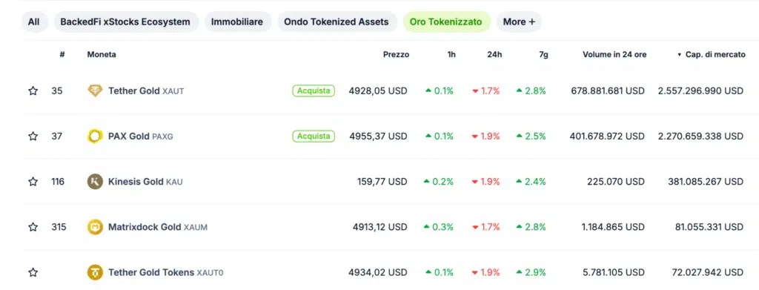Open the Immobiliare category tab
The image size is (759, 290).
(x=237, y=22)
